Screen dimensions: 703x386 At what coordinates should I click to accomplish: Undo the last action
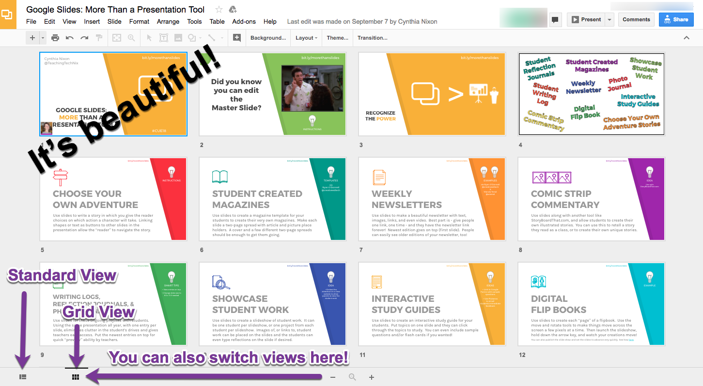point(68,38)
